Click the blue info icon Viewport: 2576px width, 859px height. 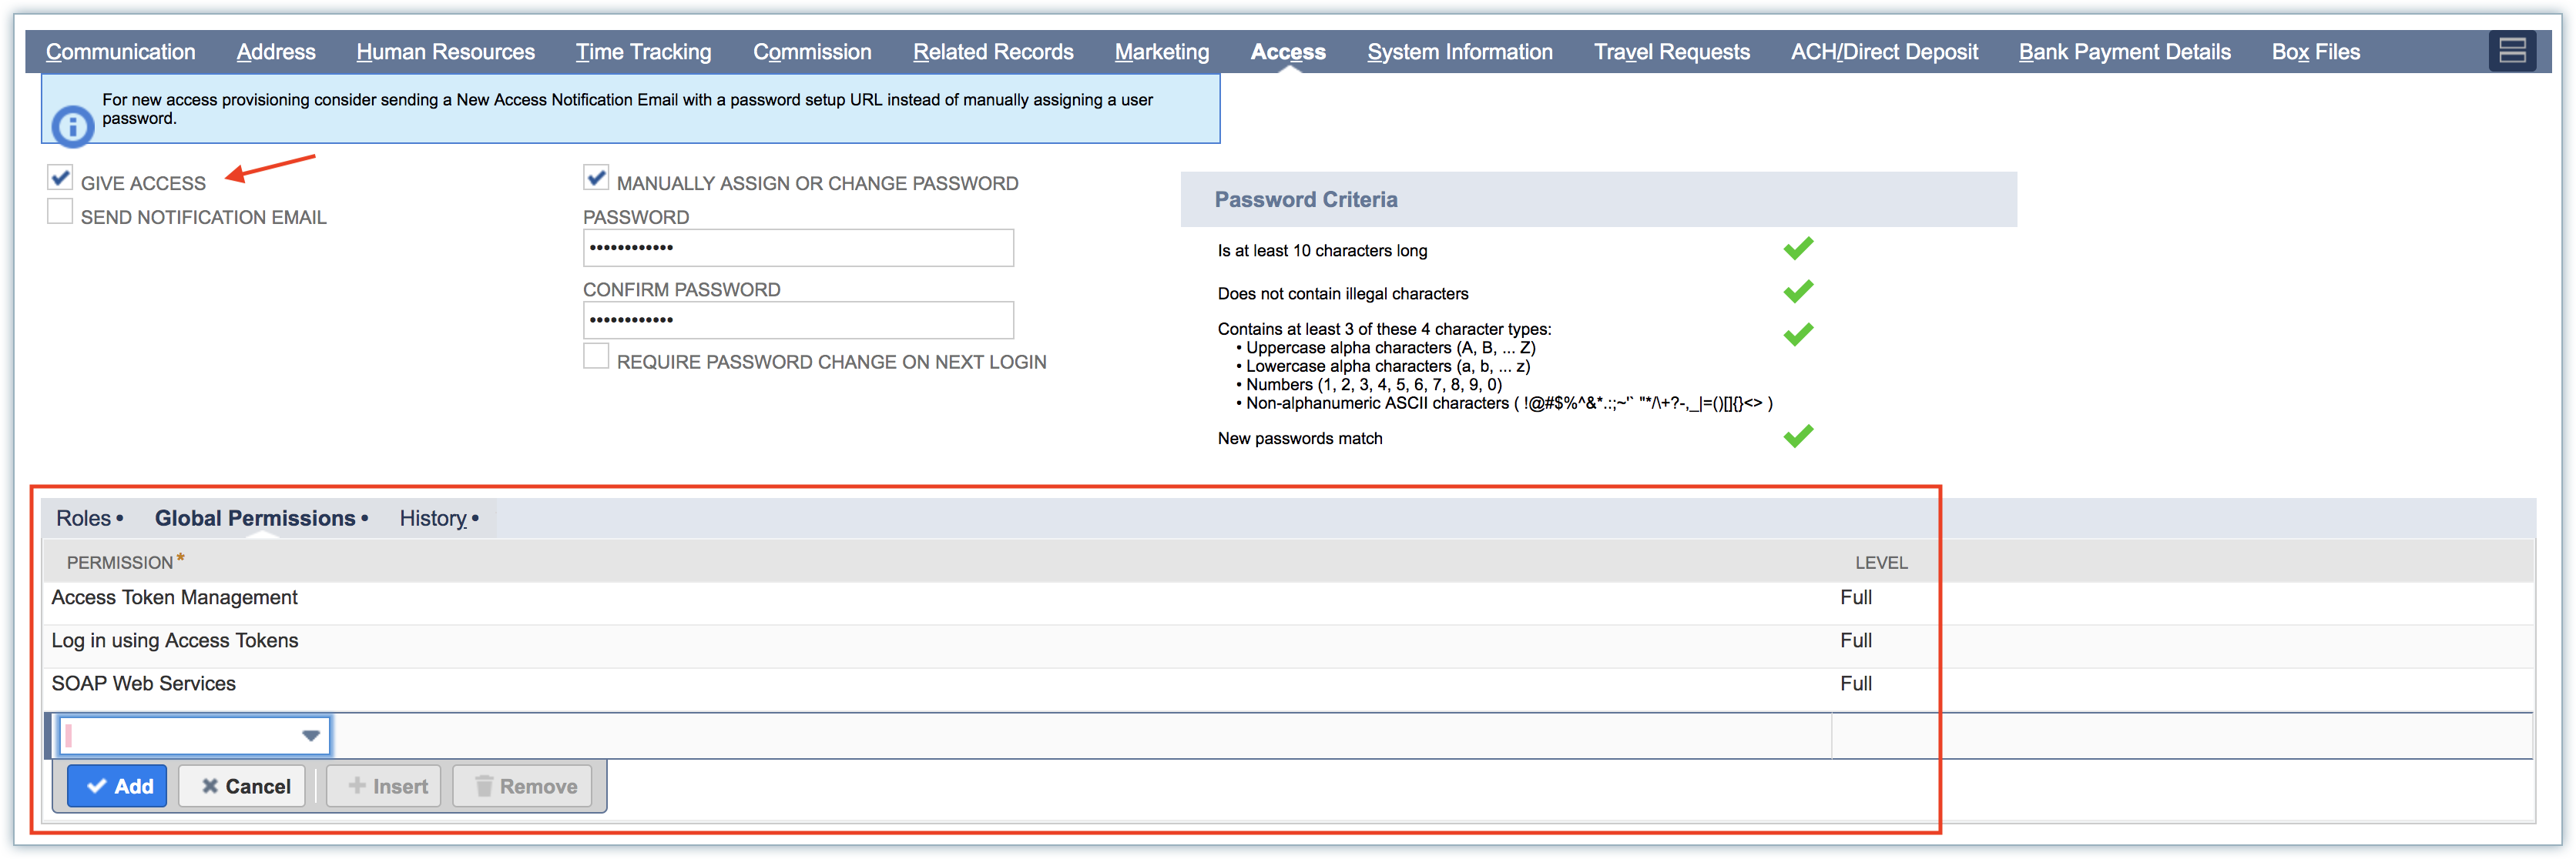[x=72, y=127]
